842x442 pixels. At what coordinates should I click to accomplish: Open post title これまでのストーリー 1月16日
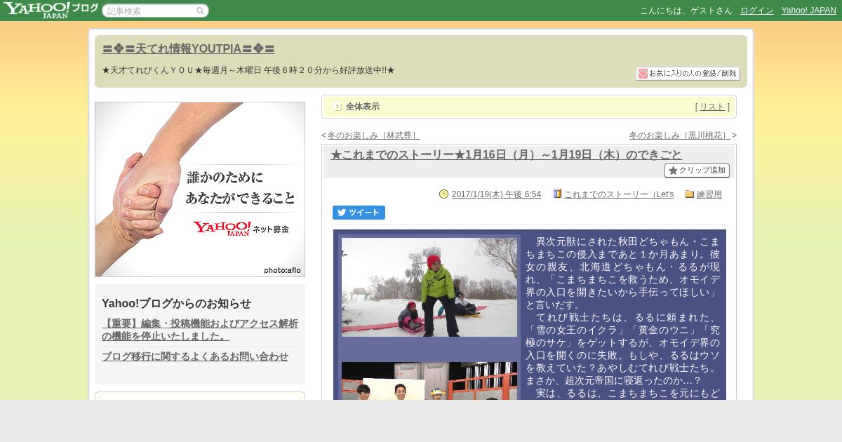[x=506, y=154]
